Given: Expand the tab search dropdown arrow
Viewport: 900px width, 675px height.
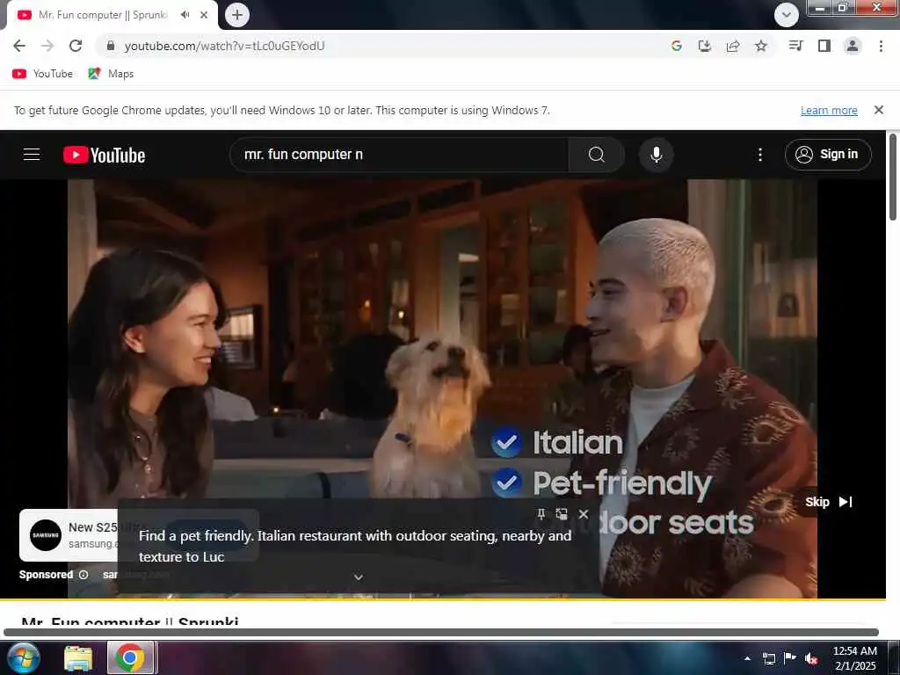Looking at the screenshot, I should click(x=787, y=15).
